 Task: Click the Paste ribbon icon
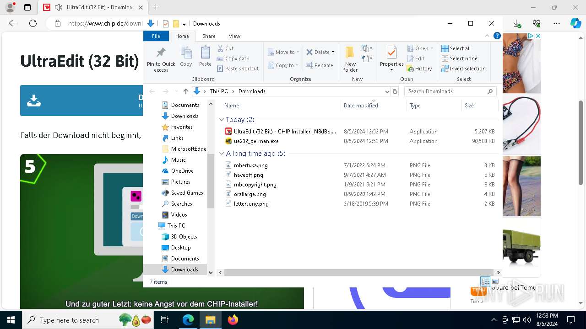[205, 53]
